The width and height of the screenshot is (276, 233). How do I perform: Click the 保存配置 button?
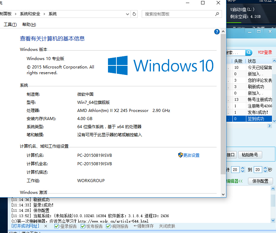click(x=260, y=181)
